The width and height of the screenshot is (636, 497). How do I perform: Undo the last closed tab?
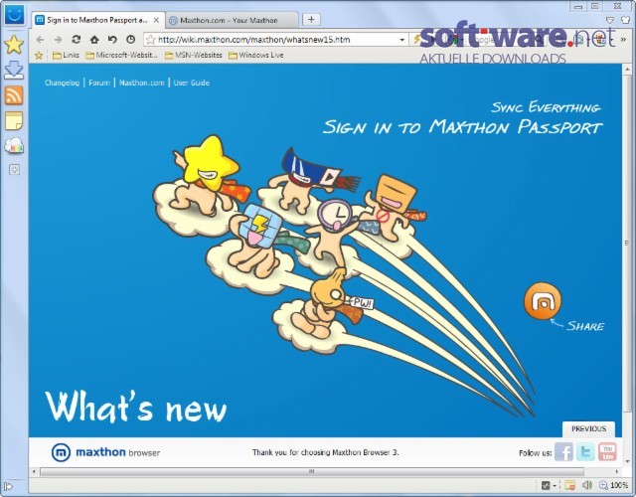coord(112,40)
